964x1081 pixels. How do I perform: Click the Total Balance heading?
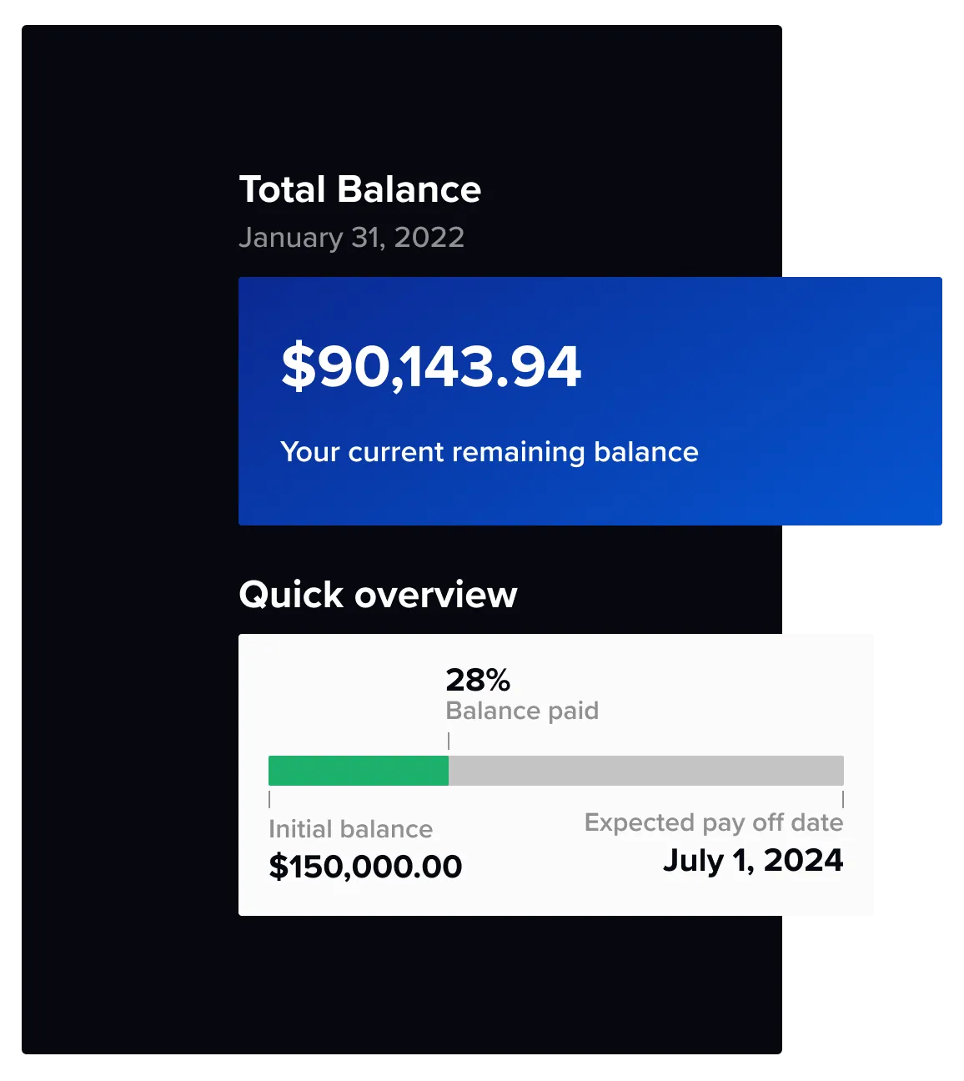pyautogui.click(x=360, y=189)
